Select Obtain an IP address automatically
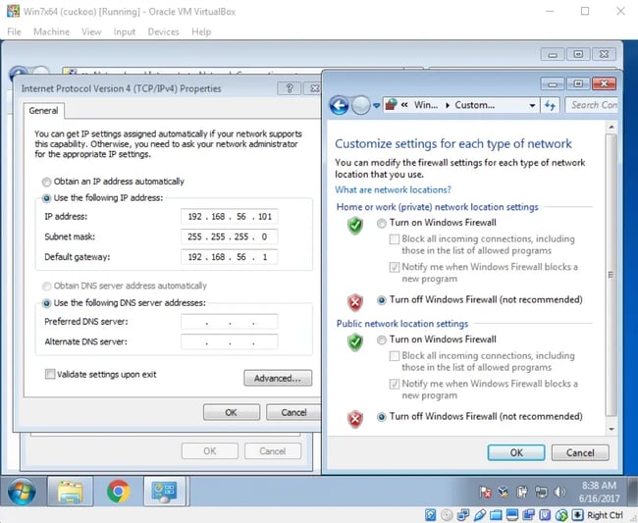 coord(46,182)
